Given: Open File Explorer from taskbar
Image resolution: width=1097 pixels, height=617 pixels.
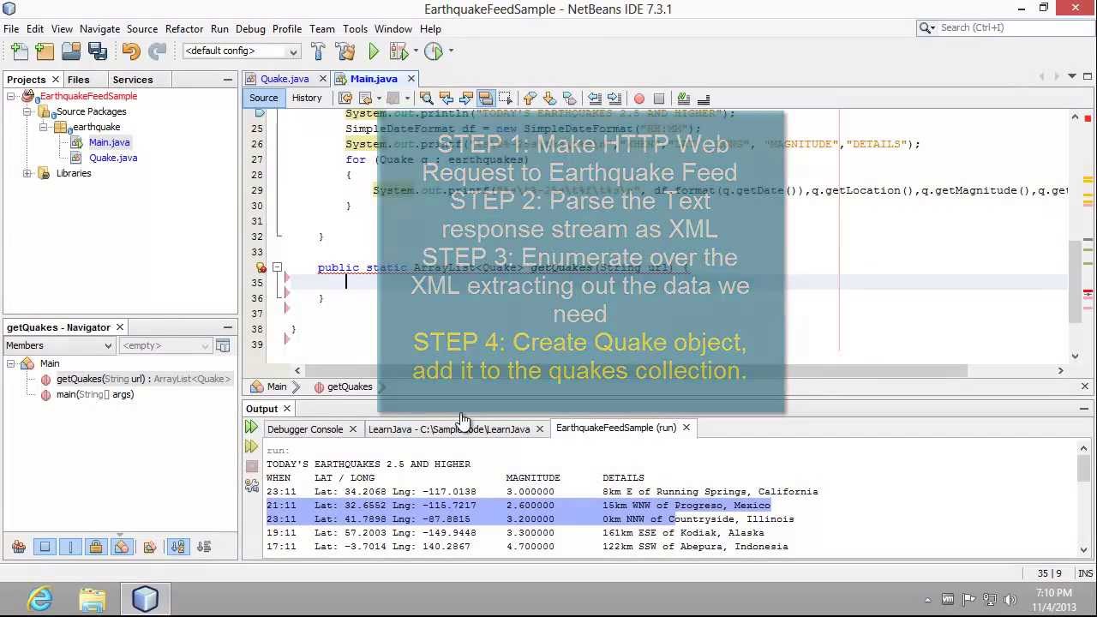Looking at the screenshot, I should coord(93,599).
